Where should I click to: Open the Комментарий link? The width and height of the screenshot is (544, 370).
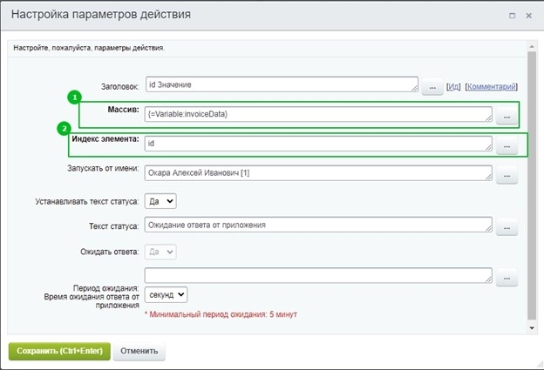(x=492, y=87)
